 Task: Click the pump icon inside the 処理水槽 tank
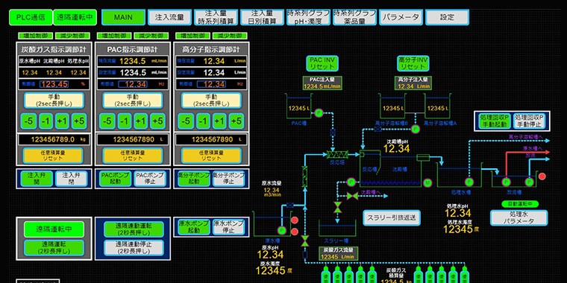pos(469,182)
